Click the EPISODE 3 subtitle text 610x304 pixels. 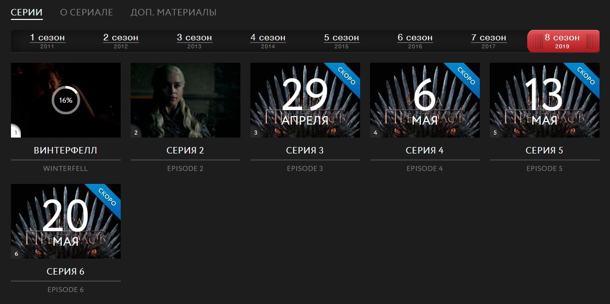coord(305,168)
